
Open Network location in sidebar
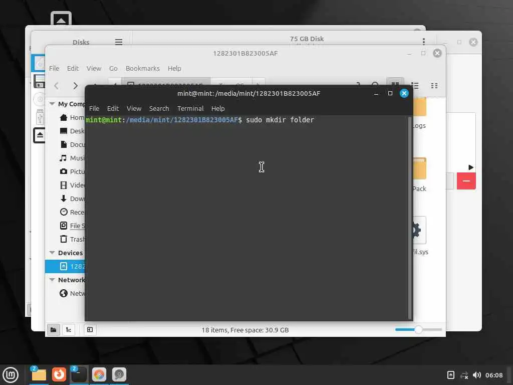tap(72, 293)
